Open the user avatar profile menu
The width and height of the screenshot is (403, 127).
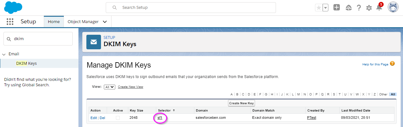tap(393, 7)
